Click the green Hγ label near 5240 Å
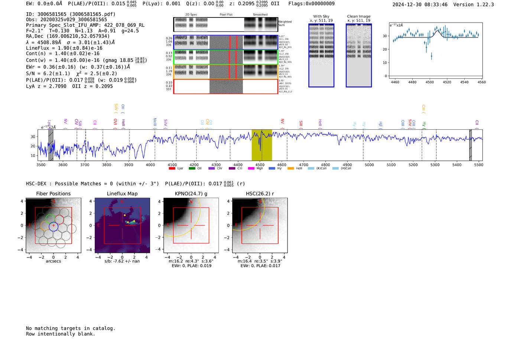Viewport: 520px width, 354px height. tap(424, 124)
